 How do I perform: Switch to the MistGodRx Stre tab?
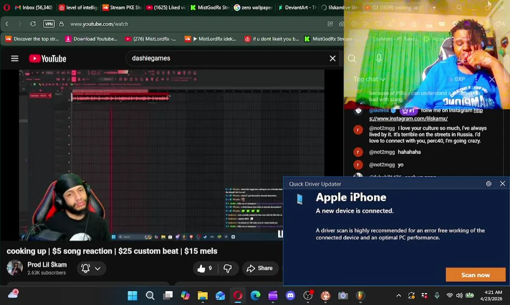coord(210,7)
